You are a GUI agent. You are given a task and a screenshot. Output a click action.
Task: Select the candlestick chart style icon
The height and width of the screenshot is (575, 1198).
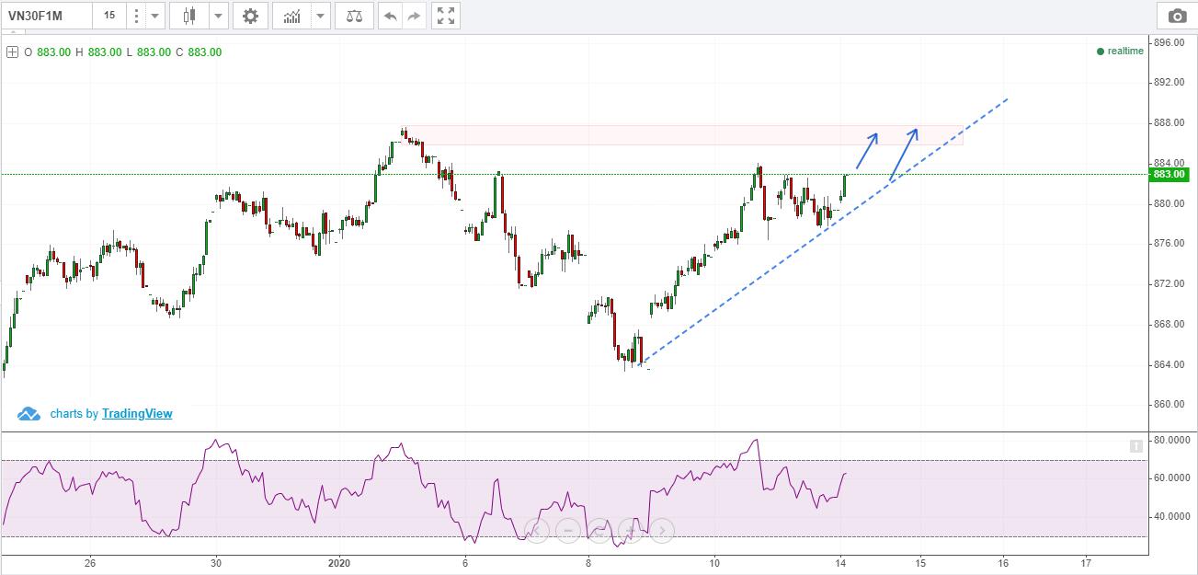click(x=190, y=16)
